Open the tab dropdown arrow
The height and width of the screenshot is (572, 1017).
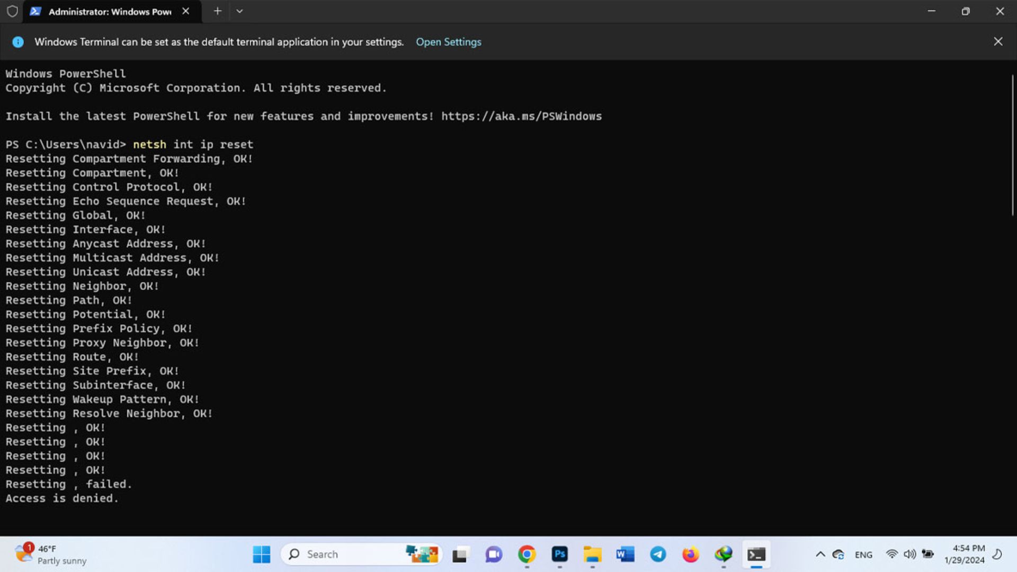coord(239,11)
